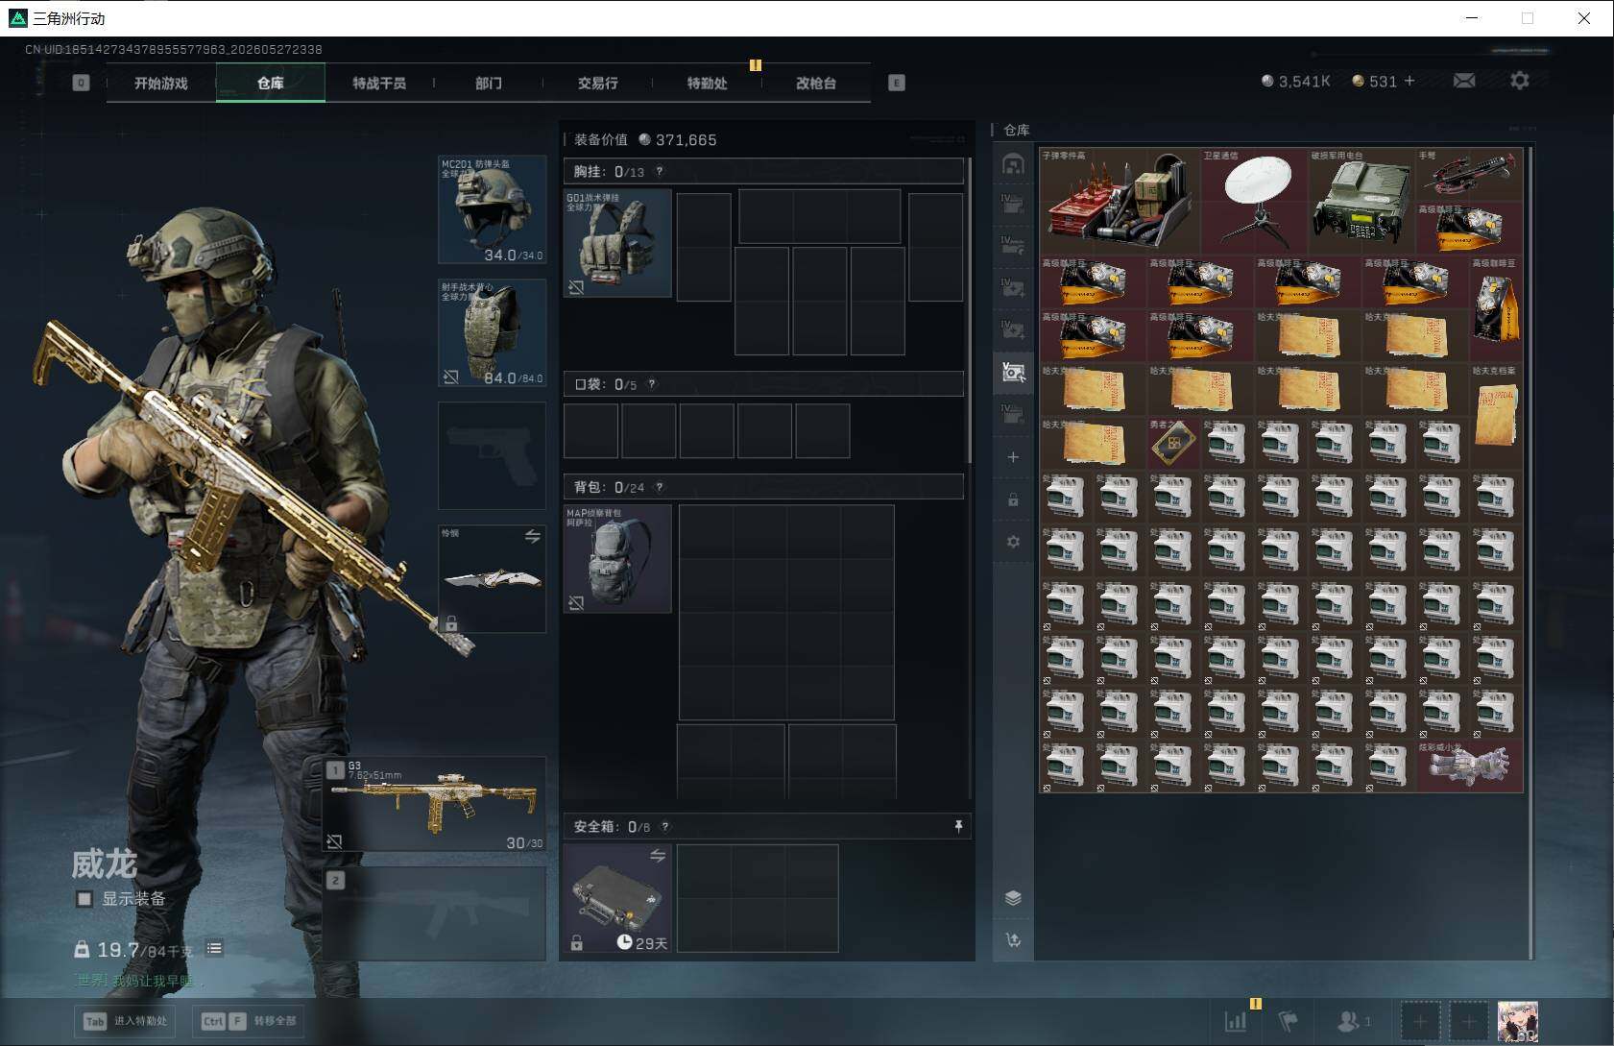Switch to the 开始游戏 tab
This screenshot has height=1046, width=1614.
(161, 83)
